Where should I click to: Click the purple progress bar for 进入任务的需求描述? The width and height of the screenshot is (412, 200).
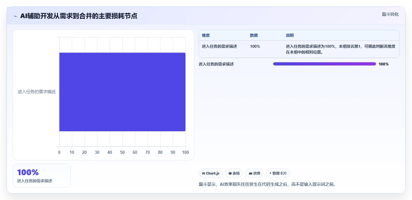(x=325, y=64)
